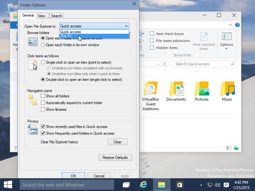Viewport: 255px width, 191px height.
Task: Click the Restore Defaults button
Action: (x=115, y=157)
